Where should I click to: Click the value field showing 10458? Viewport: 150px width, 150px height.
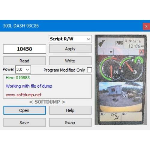25,49
